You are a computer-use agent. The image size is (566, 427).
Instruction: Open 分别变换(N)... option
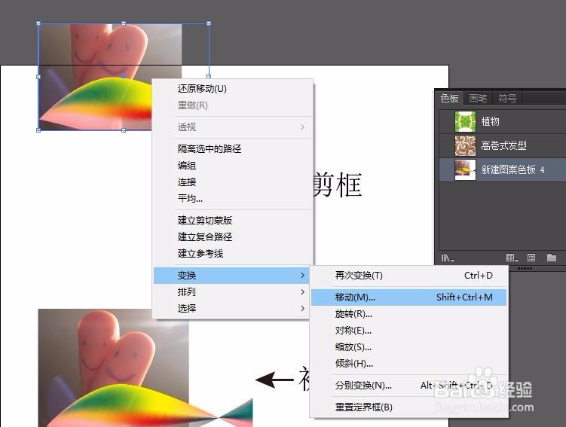408,386
